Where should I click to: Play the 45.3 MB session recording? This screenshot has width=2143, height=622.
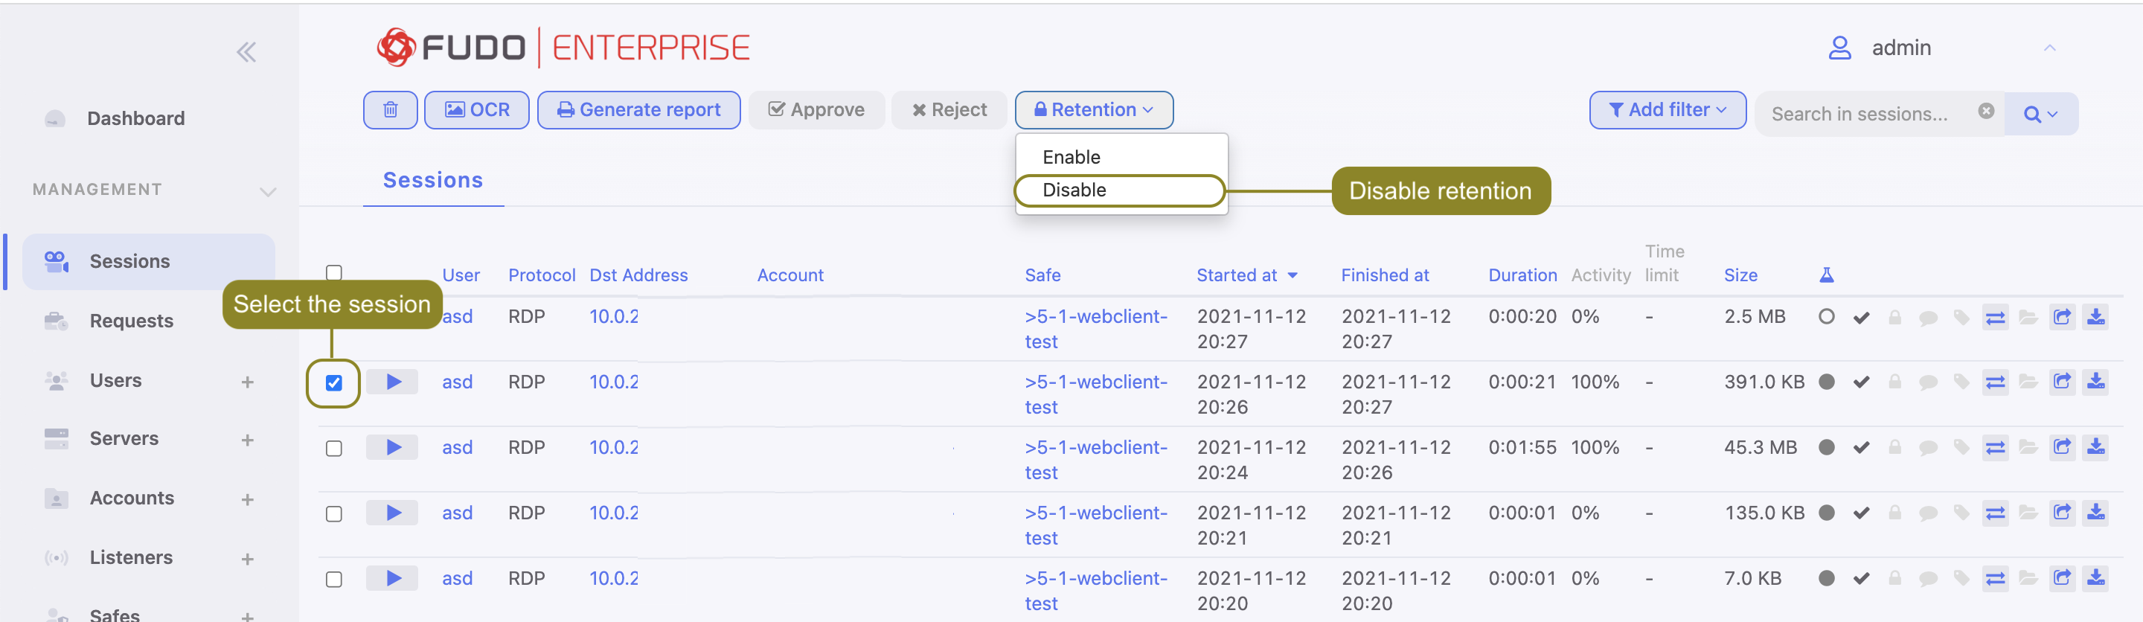[x=393, y=447]
